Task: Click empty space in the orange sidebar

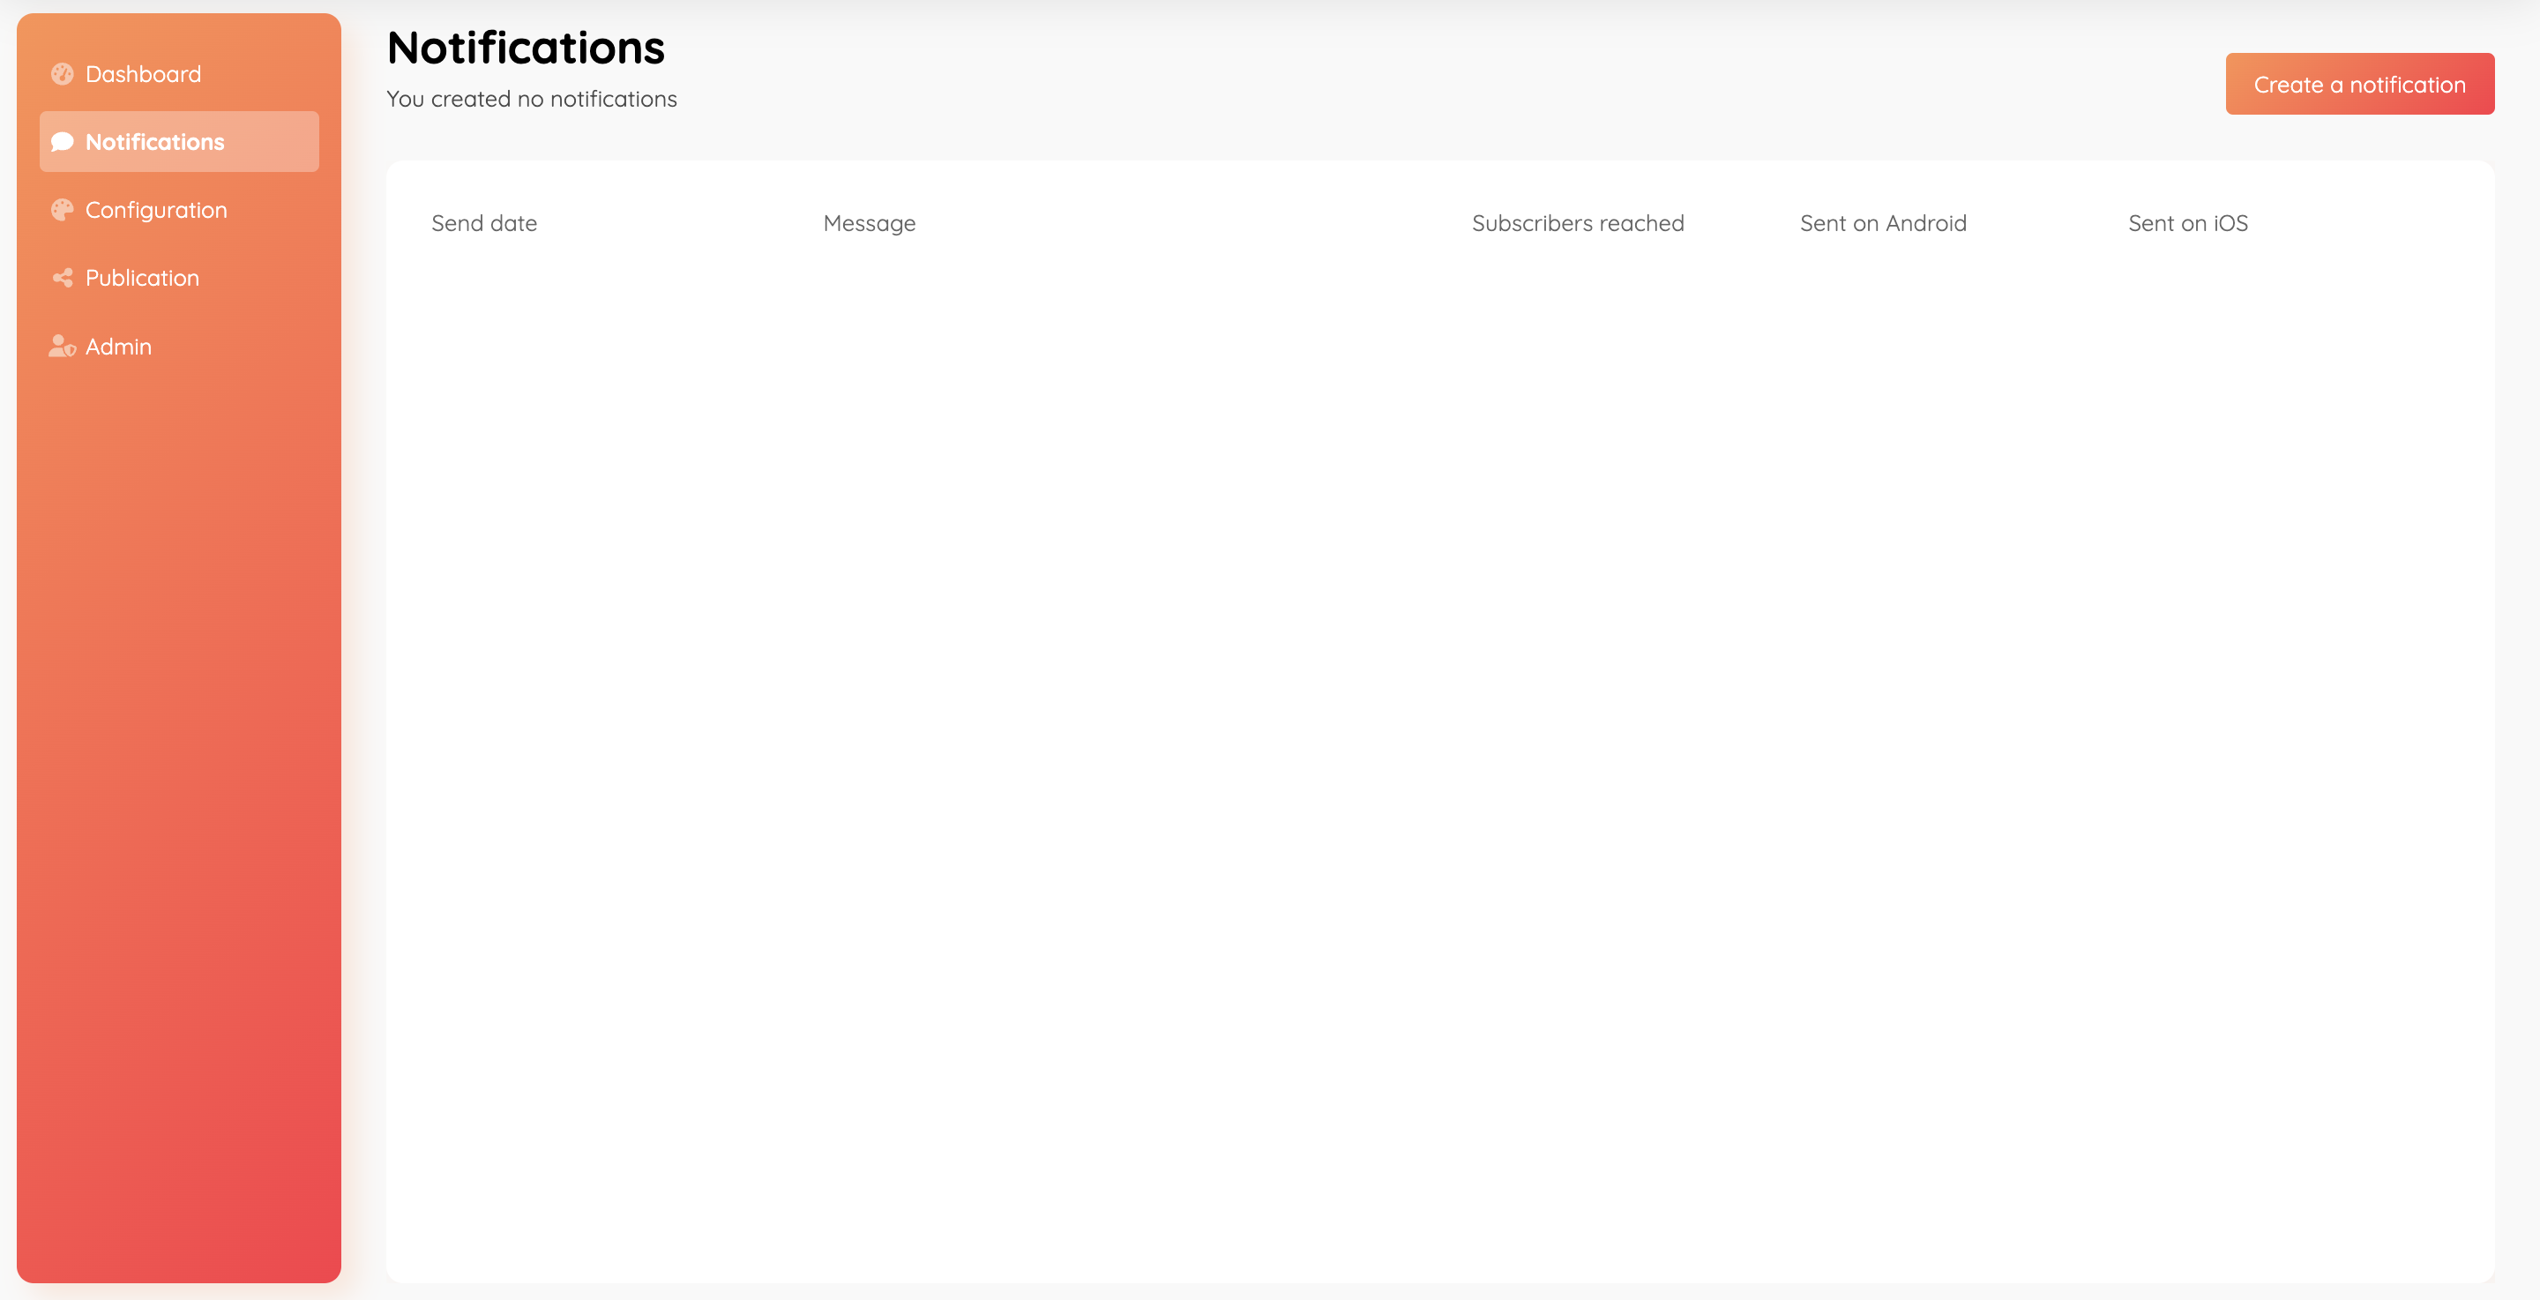Action: [x=178, y=789]
